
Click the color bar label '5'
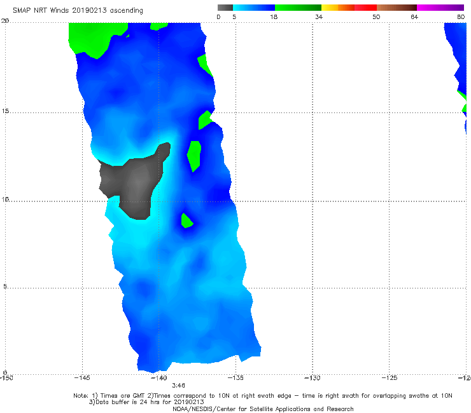pos(234,17)
